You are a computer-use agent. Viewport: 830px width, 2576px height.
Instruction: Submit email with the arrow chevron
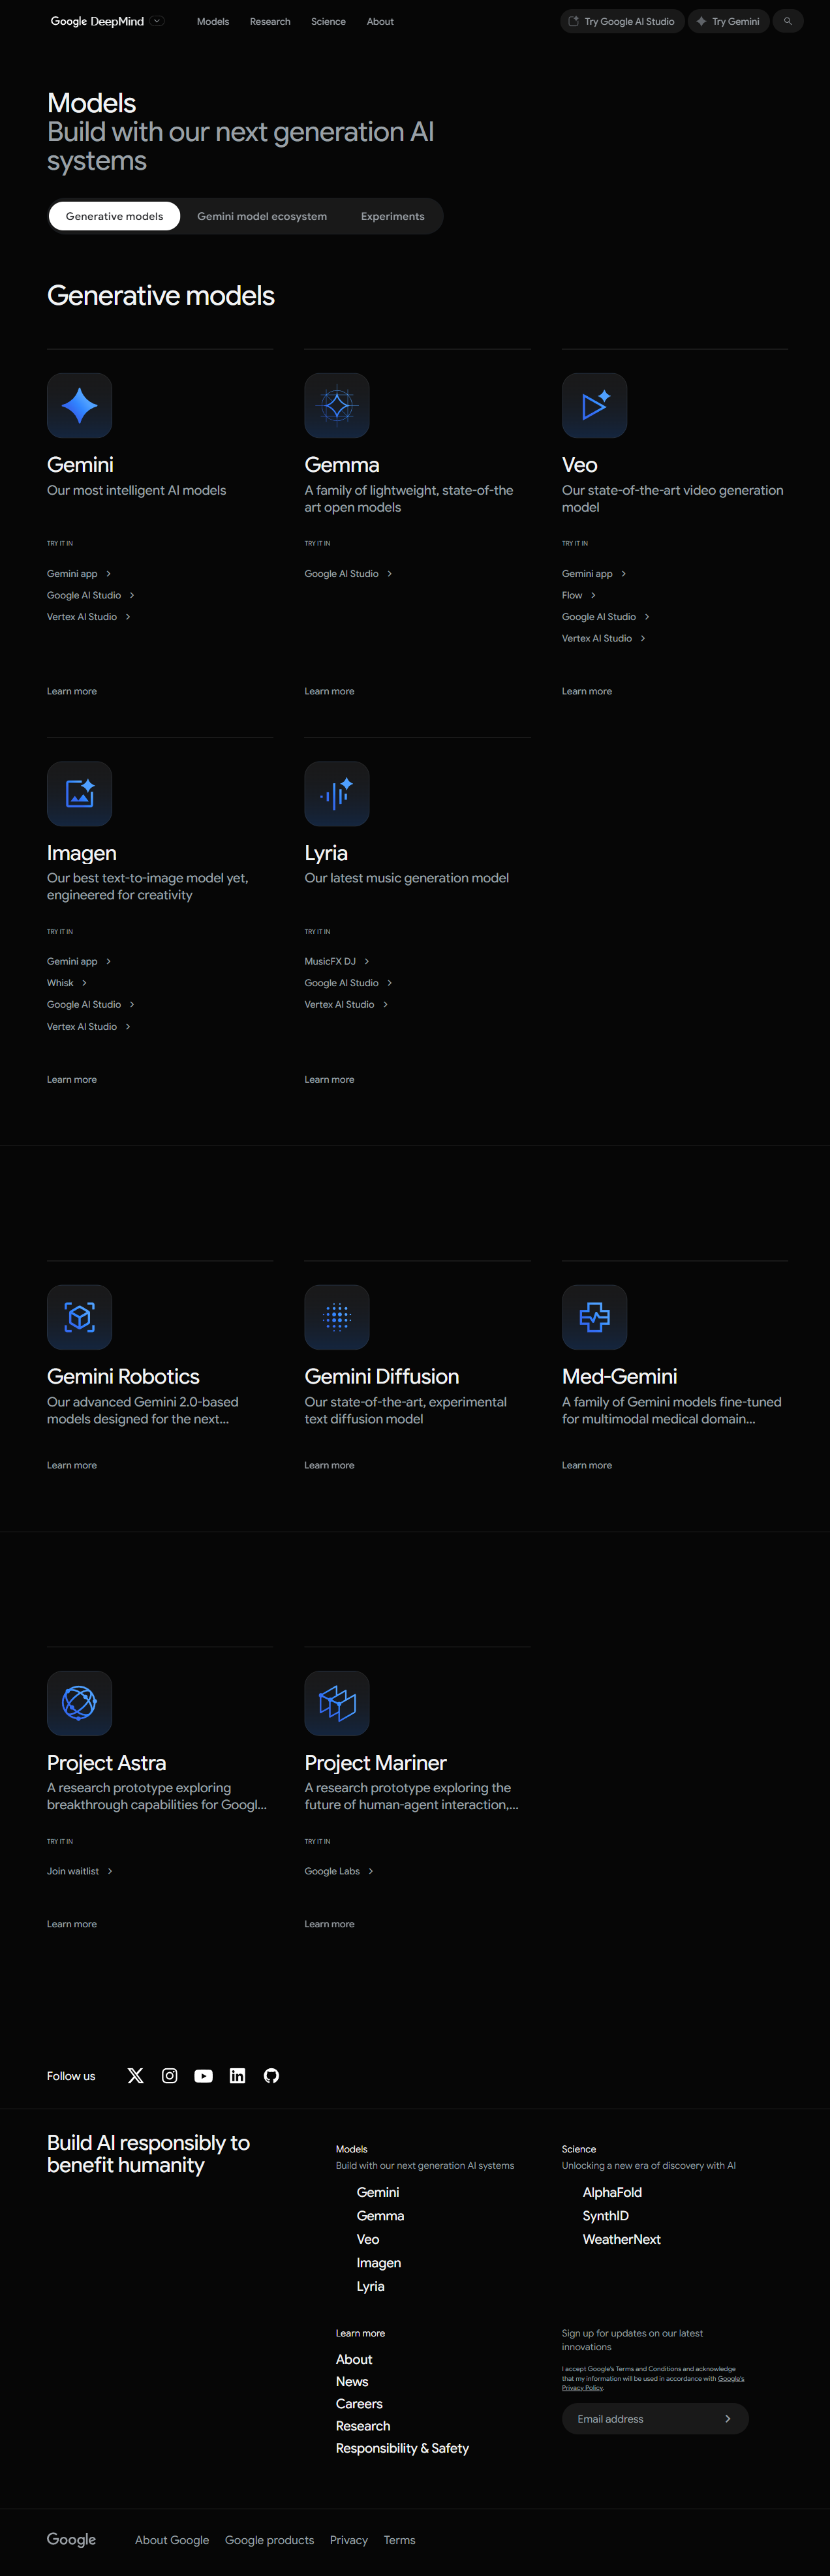[727, 2419]
